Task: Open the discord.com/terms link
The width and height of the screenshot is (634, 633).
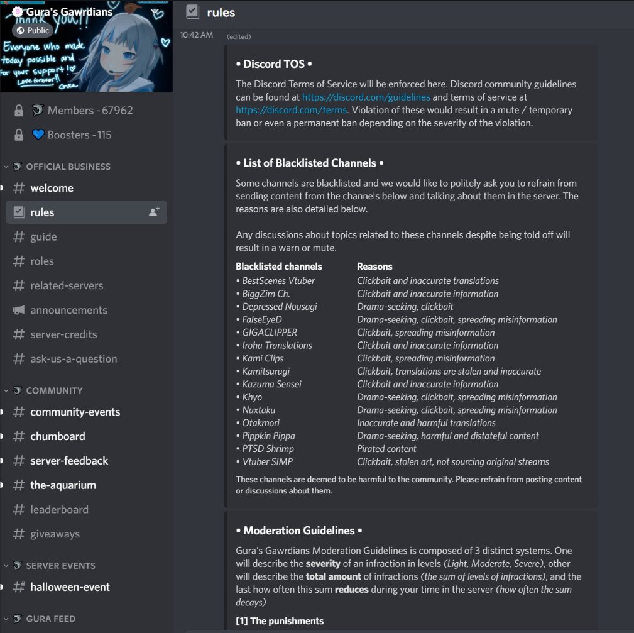Action: [x=291, y=110]
